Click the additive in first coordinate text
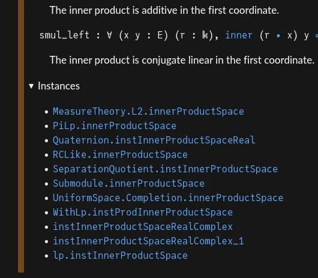This screenshot has width=318, height=278. (x=164, y=10)
